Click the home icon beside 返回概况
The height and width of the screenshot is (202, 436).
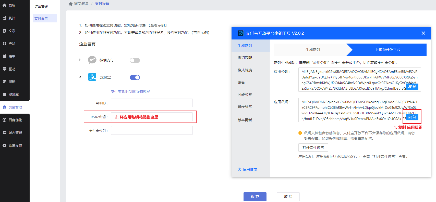pos(71,4)
